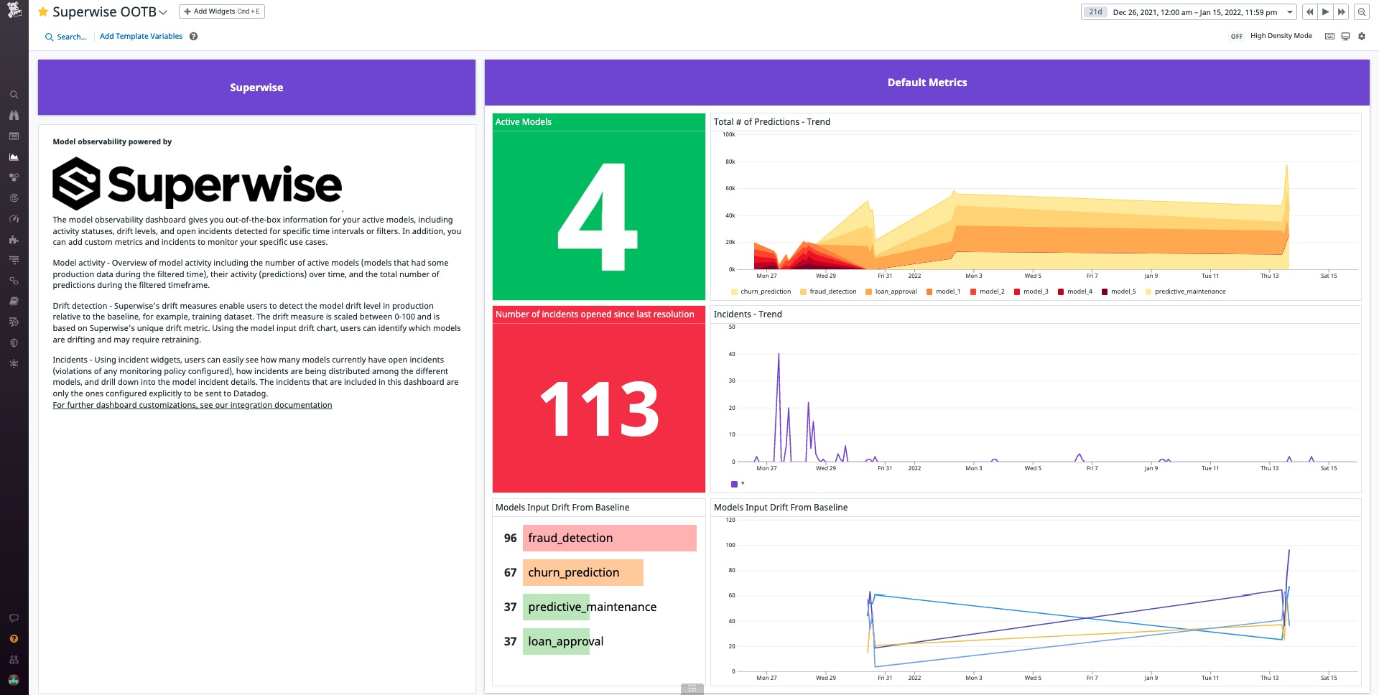Expand the time range picker dropdown arrow
This screenshot has height=695, width=1379.
pos(1290,12)
